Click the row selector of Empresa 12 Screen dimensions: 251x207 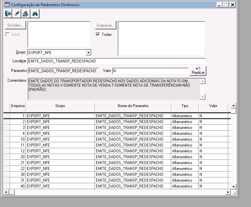(x=7, y=151)
